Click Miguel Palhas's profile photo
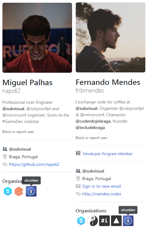 point(37,38)
